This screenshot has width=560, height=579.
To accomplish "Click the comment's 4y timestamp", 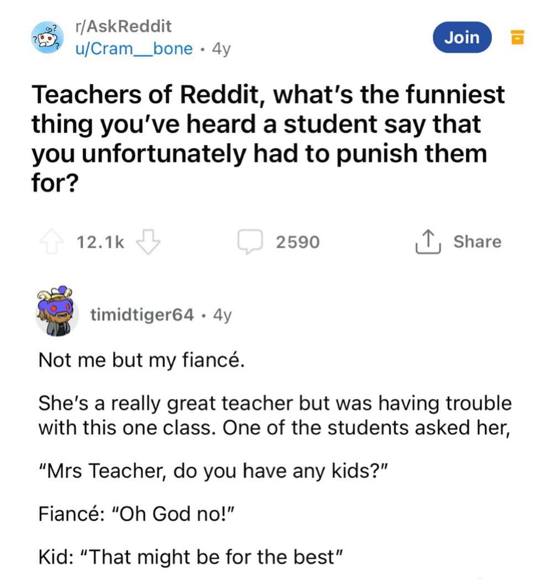I will coord(222,314).
